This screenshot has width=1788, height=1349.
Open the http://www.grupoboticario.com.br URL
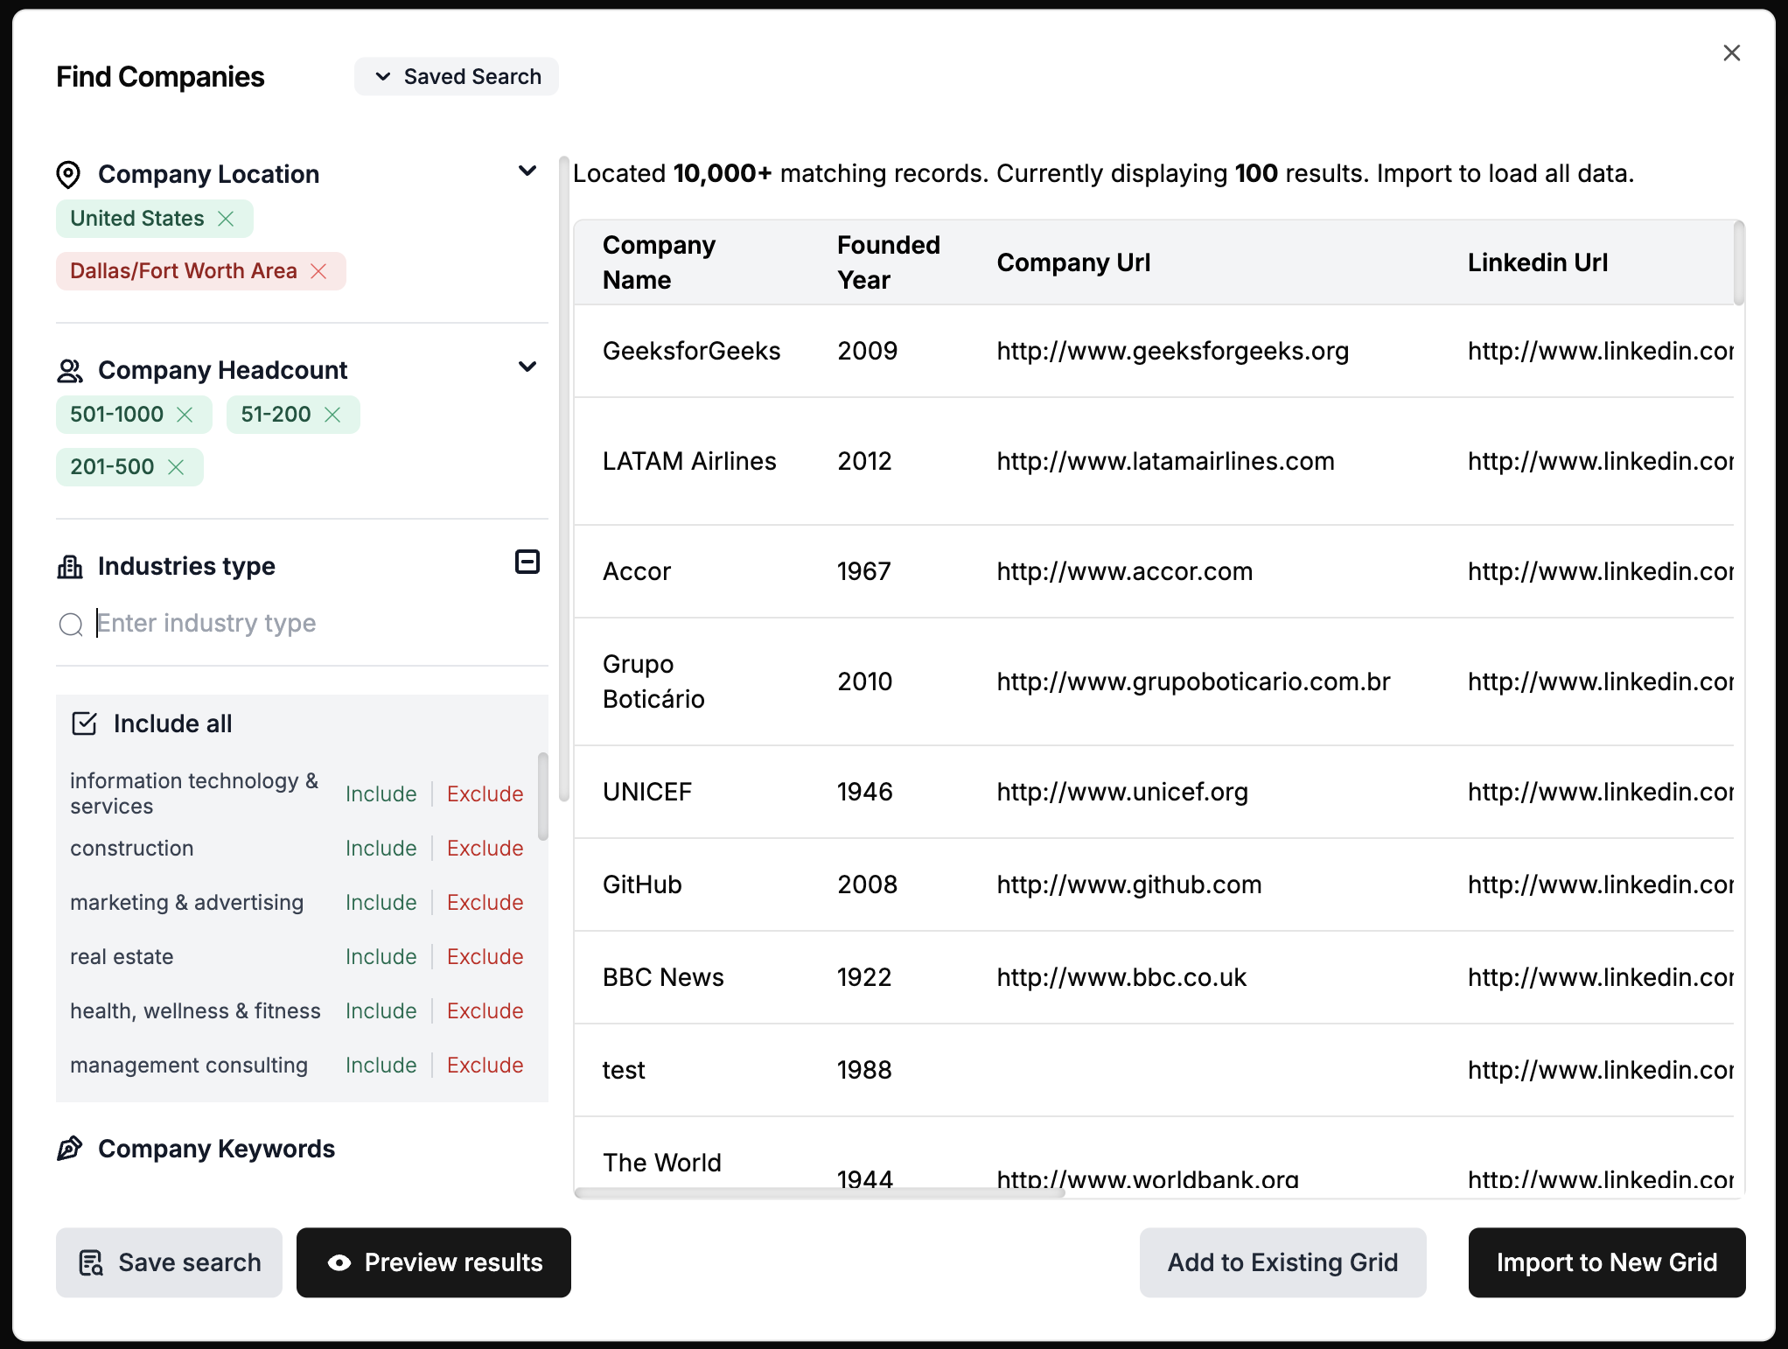pyautogui.click(x=1193, y=681)
